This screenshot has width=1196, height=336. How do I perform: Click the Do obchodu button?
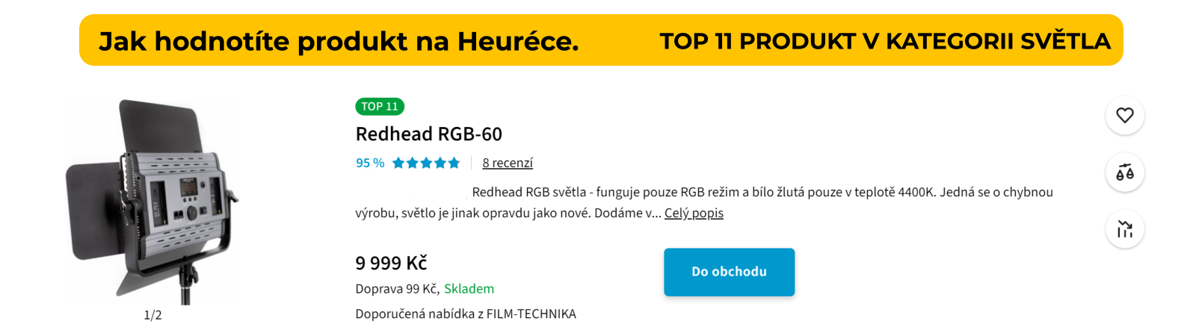729,272
